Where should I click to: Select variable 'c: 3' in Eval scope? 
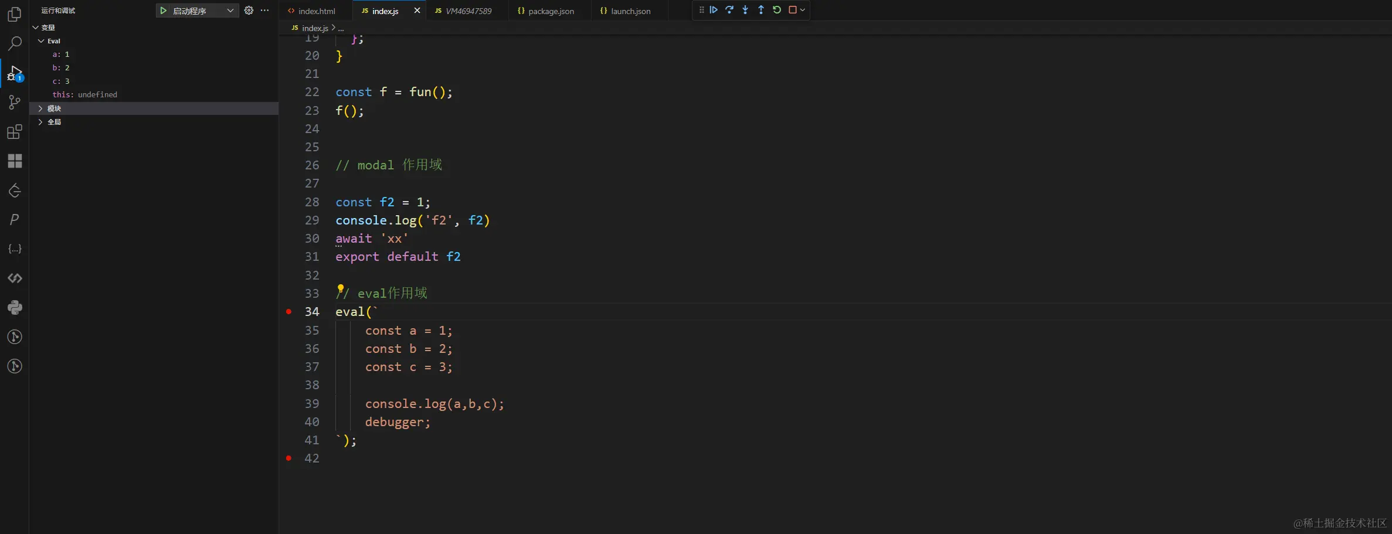click(154, 81)
